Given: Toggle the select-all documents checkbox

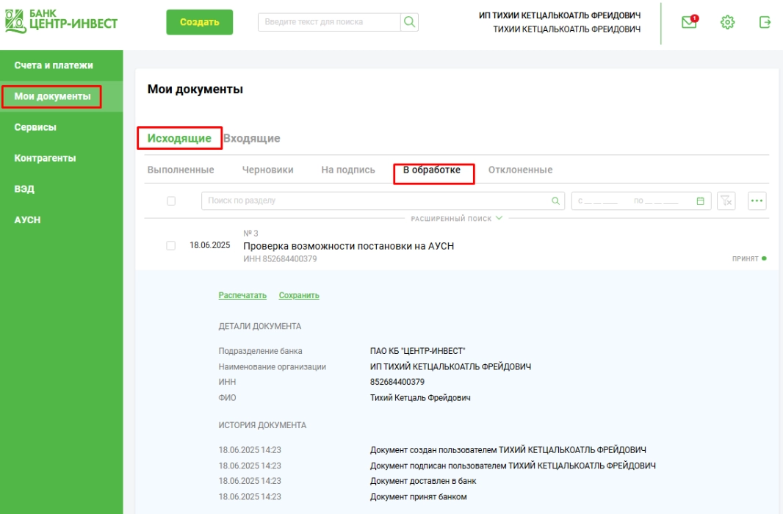Looking at the screenshot, I should point(171,200).
